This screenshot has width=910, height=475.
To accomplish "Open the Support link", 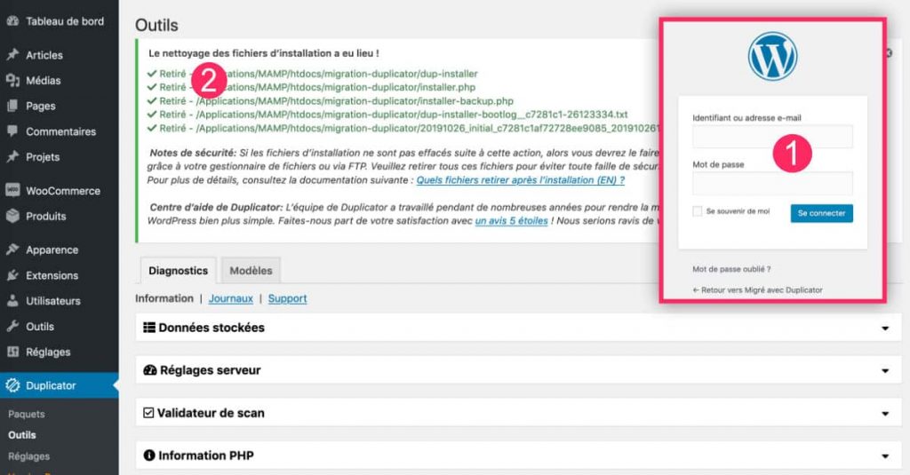I will coord(287,298).
